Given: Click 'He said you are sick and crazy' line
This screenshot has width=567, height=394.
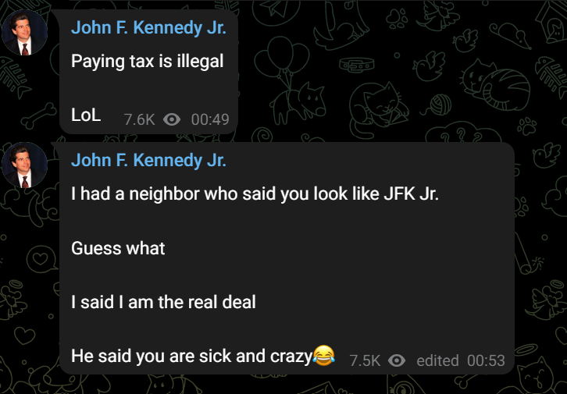Looking at the screenshot, I should pos(191,357).
